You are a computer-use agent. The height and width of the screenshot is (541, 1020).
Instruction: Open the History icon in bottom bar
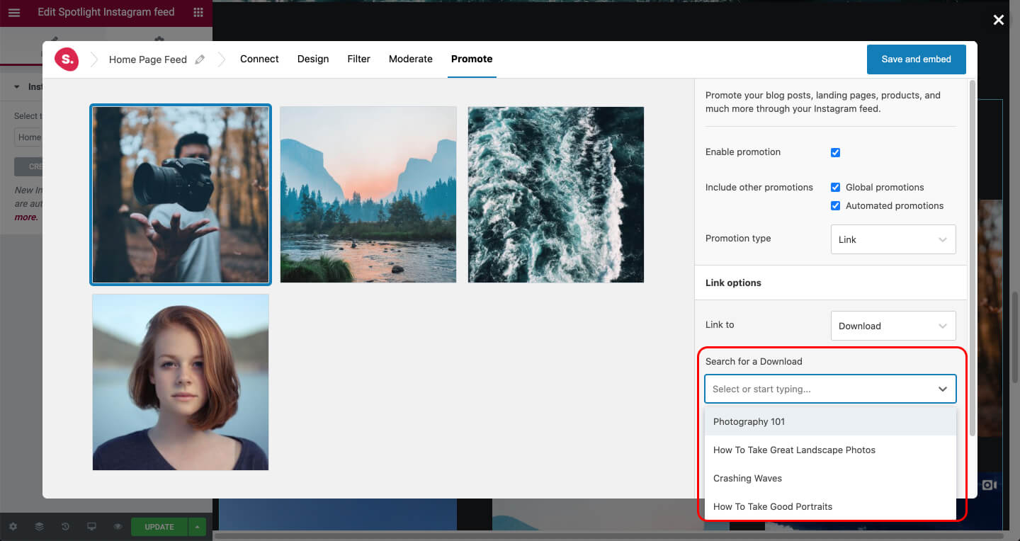65,527
